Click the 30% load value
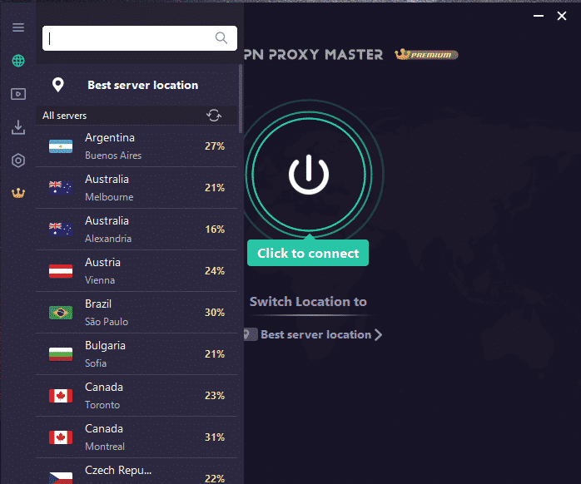This screenshot has width=581, height=484. [x=215, y=312]
